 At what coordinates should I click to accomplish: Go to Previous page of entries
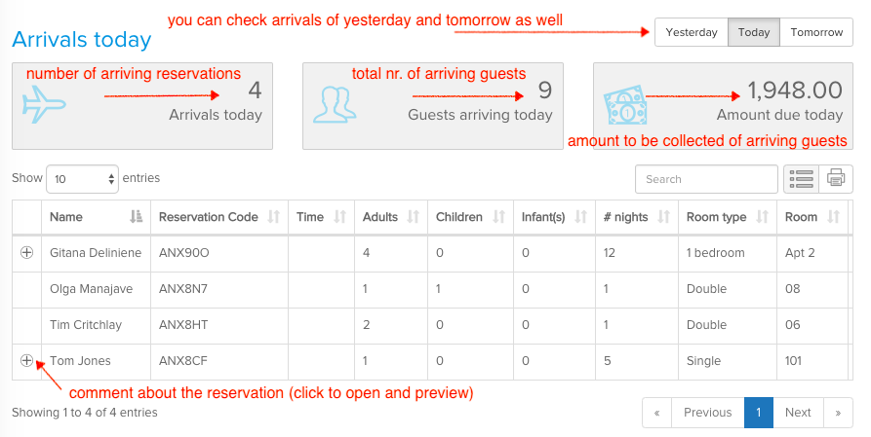tap(707, 413)
